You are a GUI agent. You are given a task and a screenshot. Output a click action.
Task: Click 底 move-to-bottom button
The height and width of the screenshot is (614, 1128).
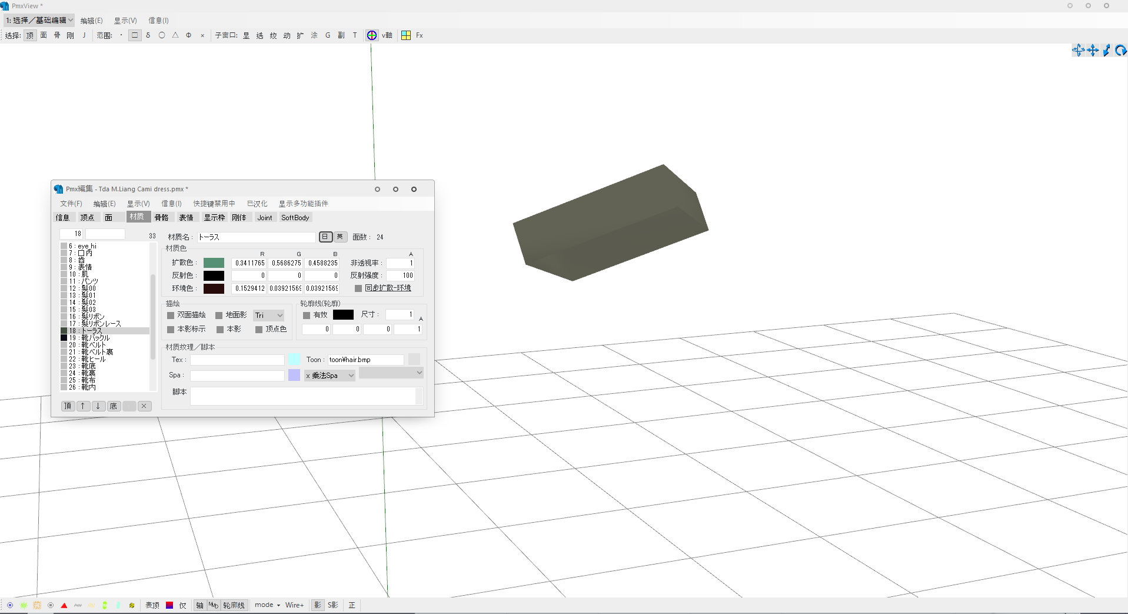coord(114,406)
